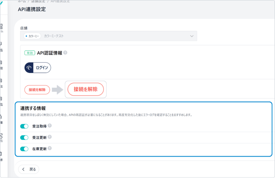This screenshot has width=275, height=178.
Task: Click the 戻る back button
Action: [x=29, y=169]
